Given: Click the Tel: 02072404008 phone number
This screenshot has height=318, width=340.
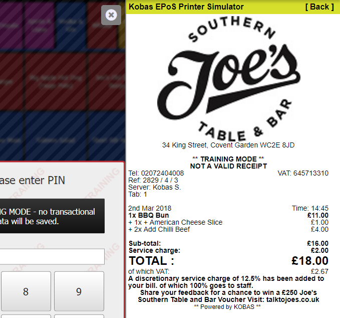Looking at the screenshot, I should [156, 173].
